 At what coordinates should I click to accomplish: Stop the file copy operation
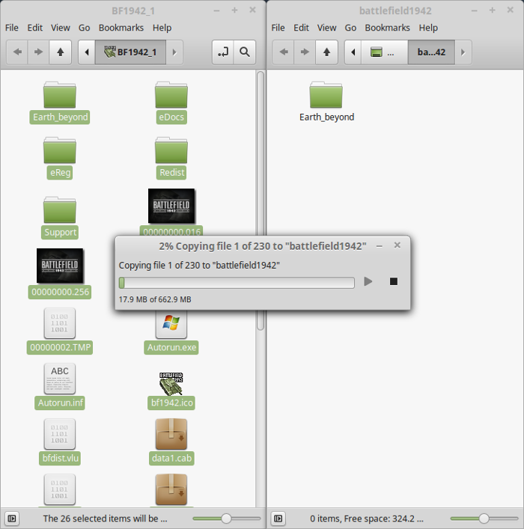pos(393,281)
